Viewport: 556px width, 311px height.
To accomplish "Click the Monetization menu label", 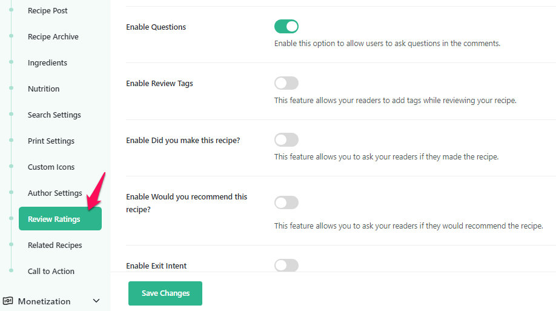I will pyautogui.click(x=44, y=301).
